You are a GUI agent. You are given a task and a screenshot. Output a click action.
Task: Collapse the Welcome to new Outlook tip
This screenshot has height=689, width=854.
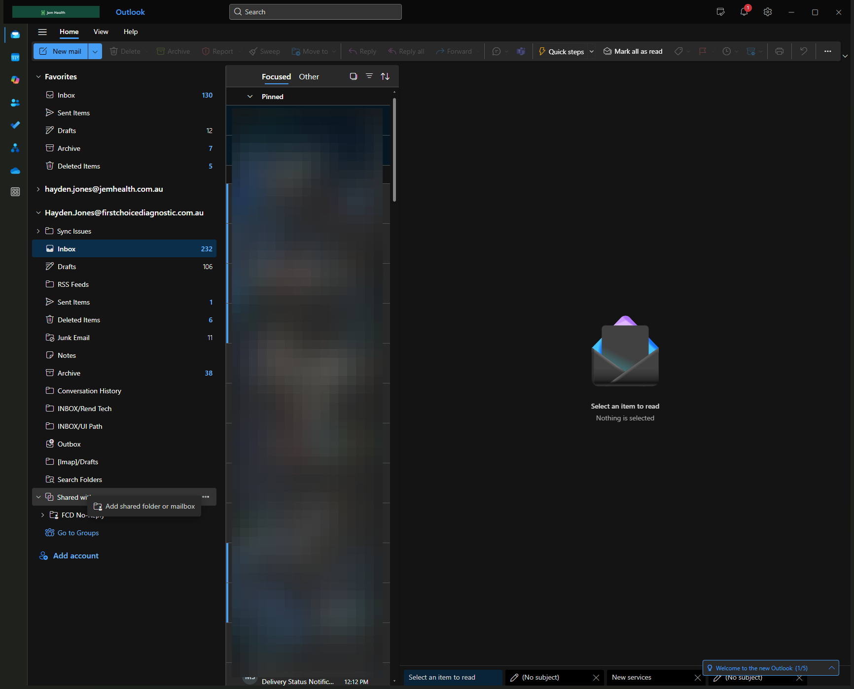coord(832,668)
